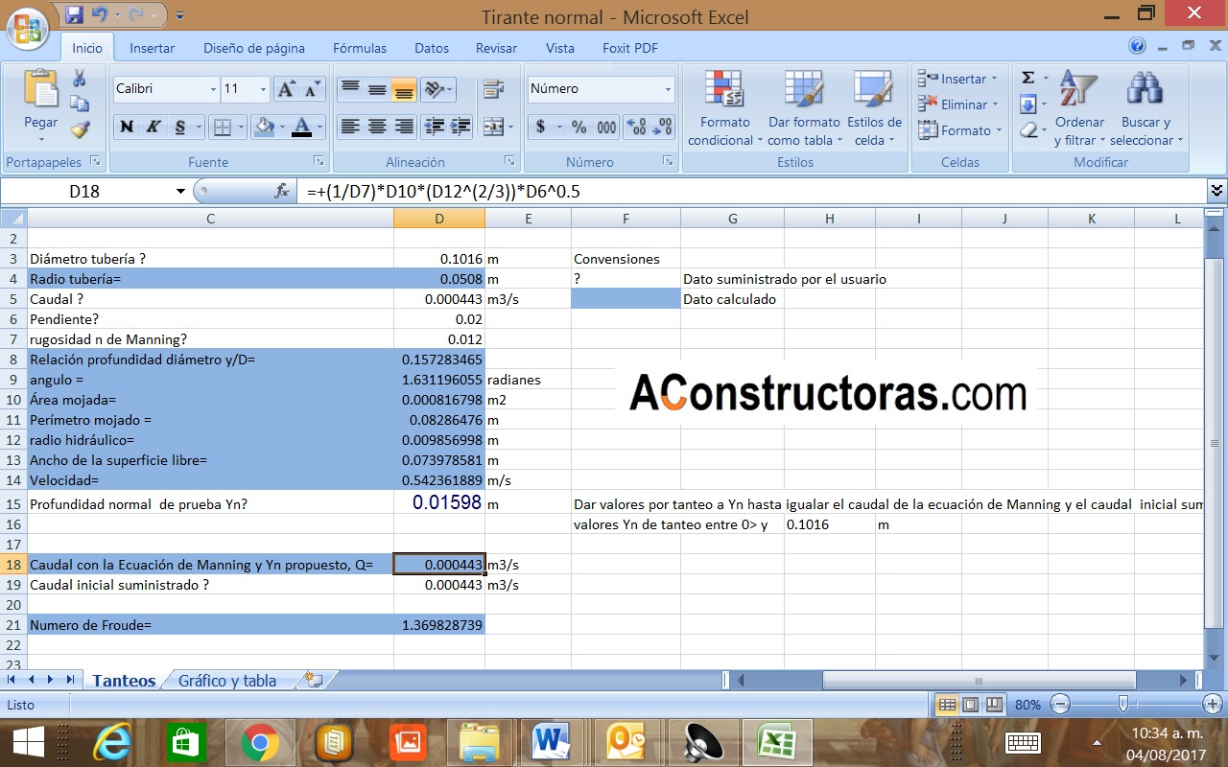Viewport: 1228px width, 767px height.
Task: Zoom out with the minus button
Action: [1059, 705]
